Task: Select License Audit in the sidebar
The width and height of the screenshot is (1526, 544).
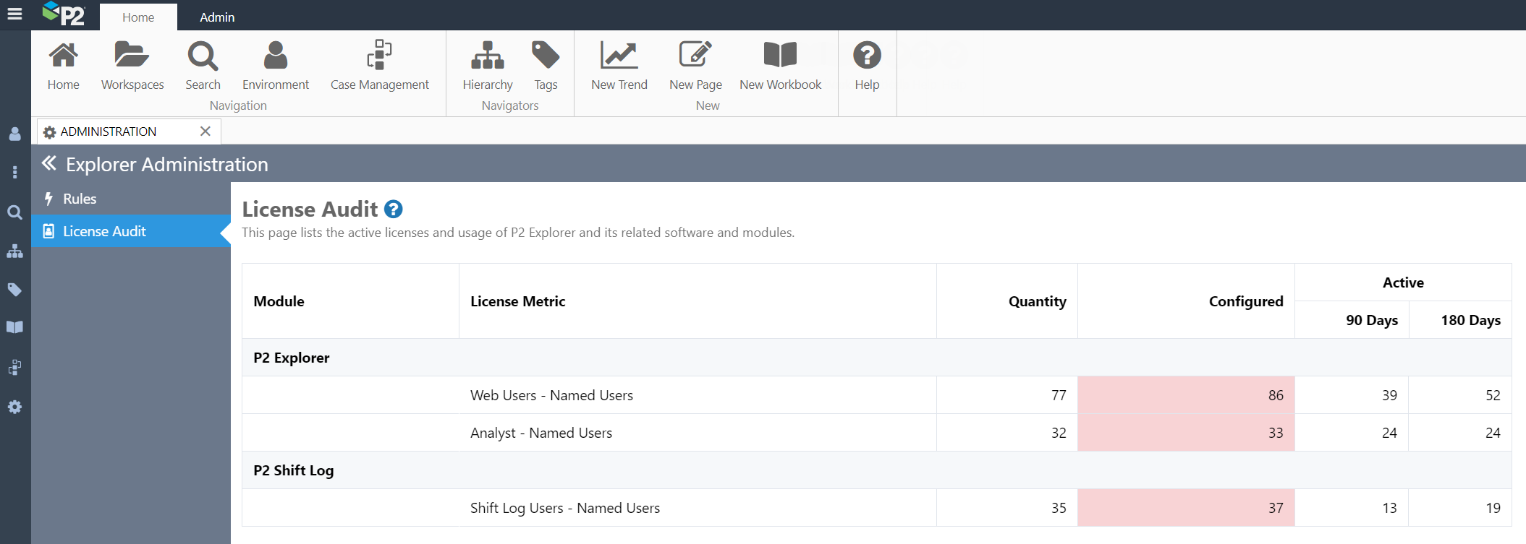Action: click(104, 231)
